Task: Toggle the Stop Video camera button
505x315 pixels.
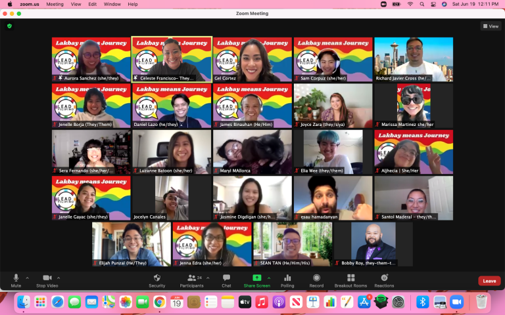Action: tap(47, 281)
